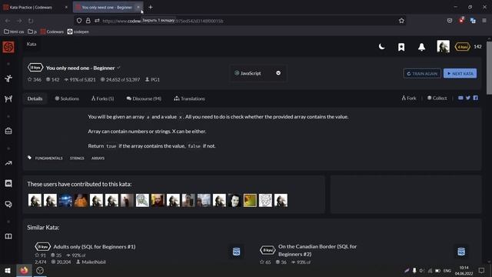The height and width of the screenshot is (277, 492).
Task: Open the Adults only (SQL for Beginners #1) kata
Action: [95, 247]
